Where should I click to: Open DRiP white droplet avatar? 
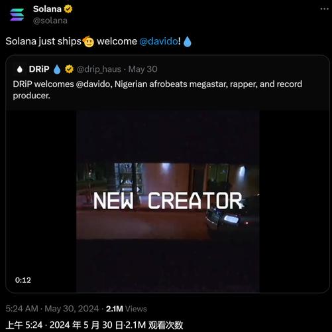pos(20,70)
